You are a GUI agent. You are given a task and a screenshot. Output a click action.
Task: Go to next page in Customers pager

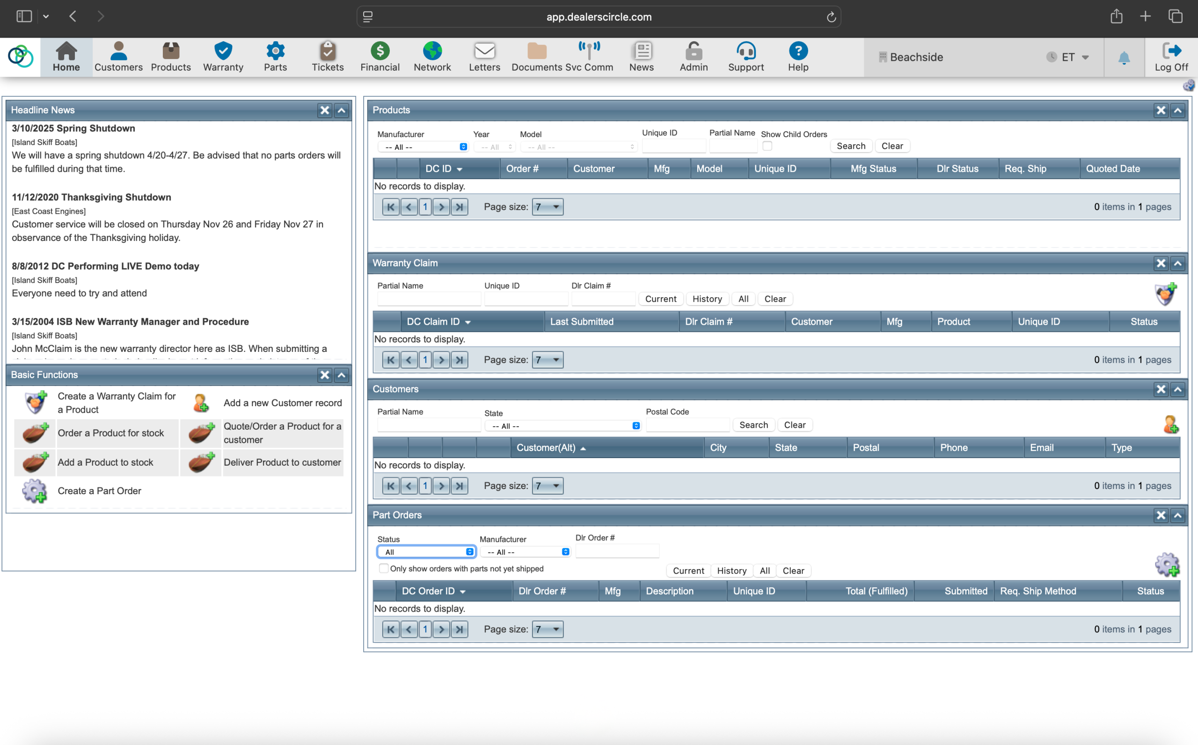(442, 486)
